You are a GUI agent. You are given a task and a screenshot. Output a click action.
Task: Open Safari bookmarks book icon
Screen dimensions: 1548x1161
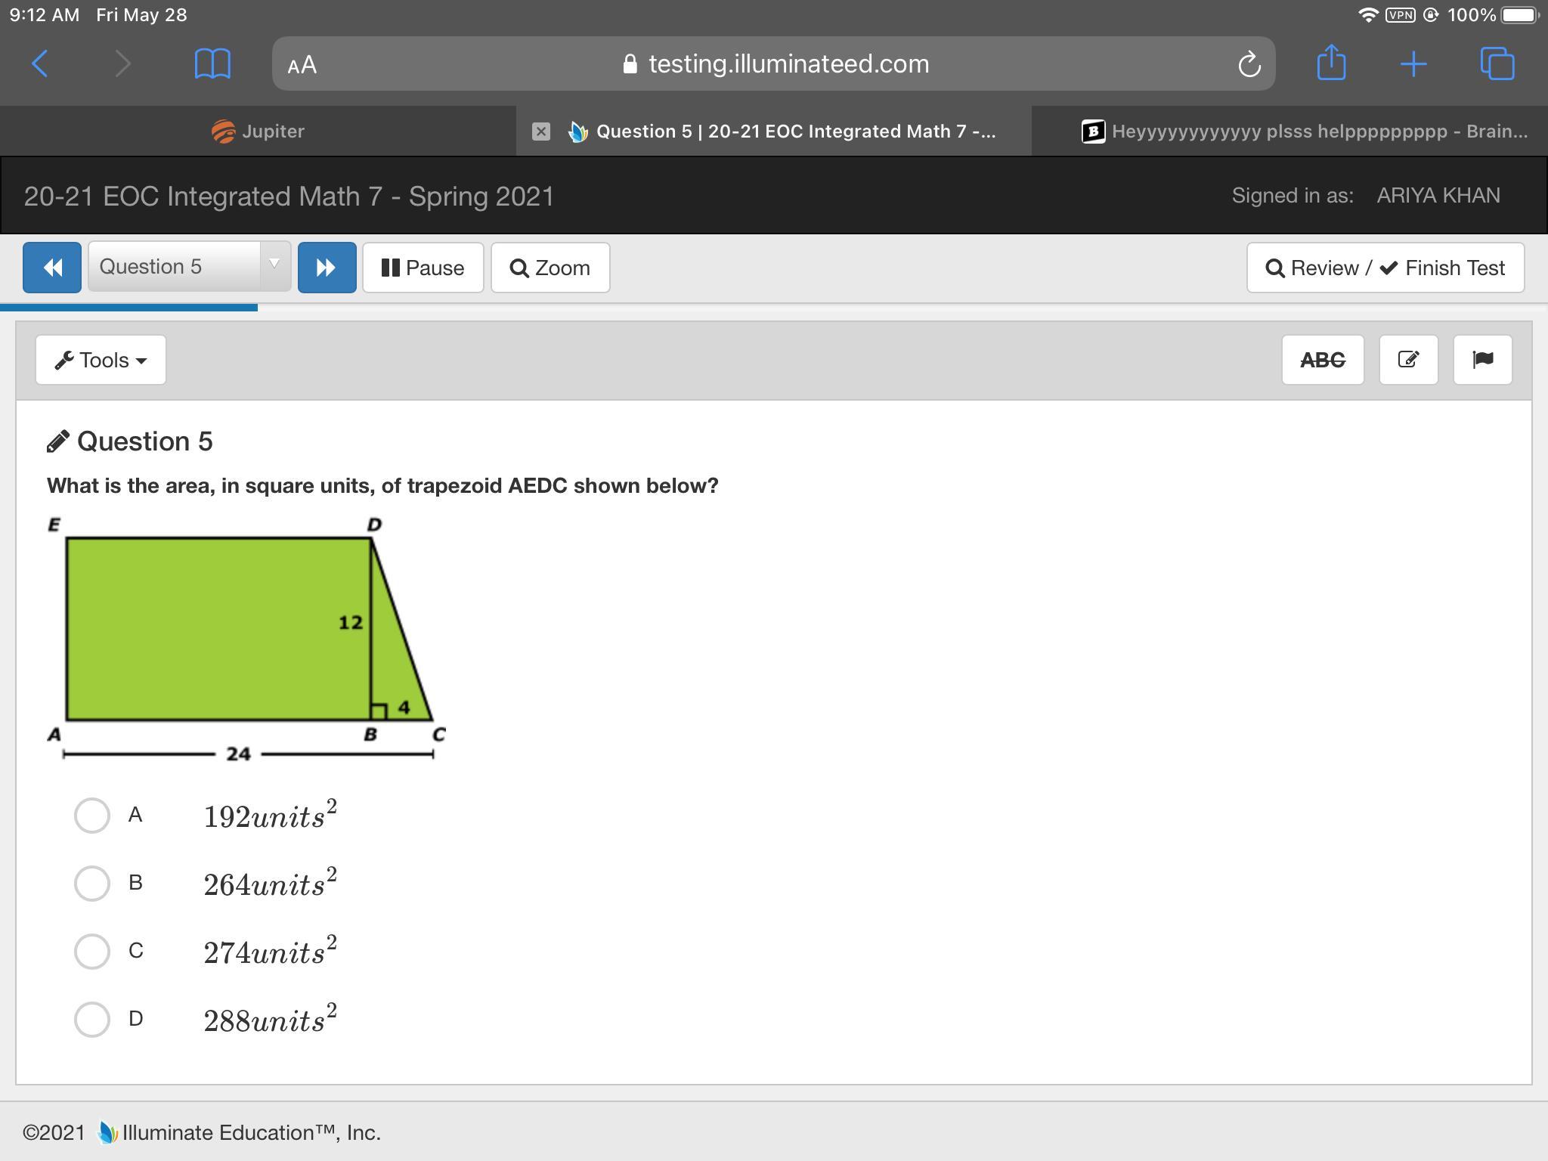(212, 63)
